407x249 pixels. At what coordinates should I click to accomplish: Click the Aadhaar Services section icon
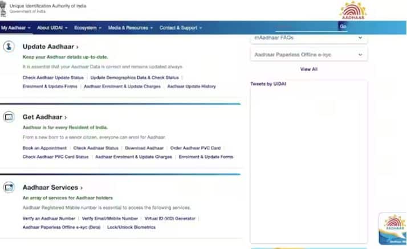click(x=9, y=187)
